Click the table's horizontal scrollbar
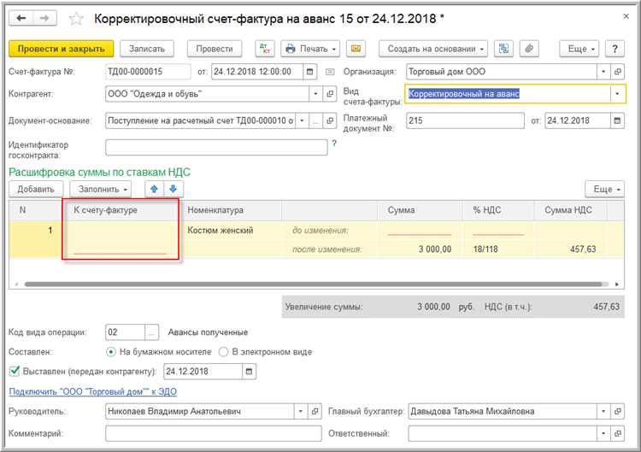 coord(256,284)
